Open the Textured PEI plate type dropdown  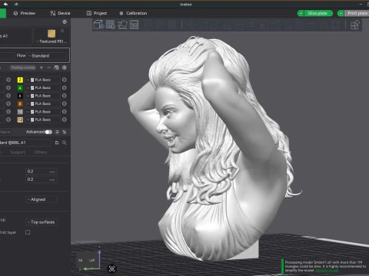coord(52,41)
